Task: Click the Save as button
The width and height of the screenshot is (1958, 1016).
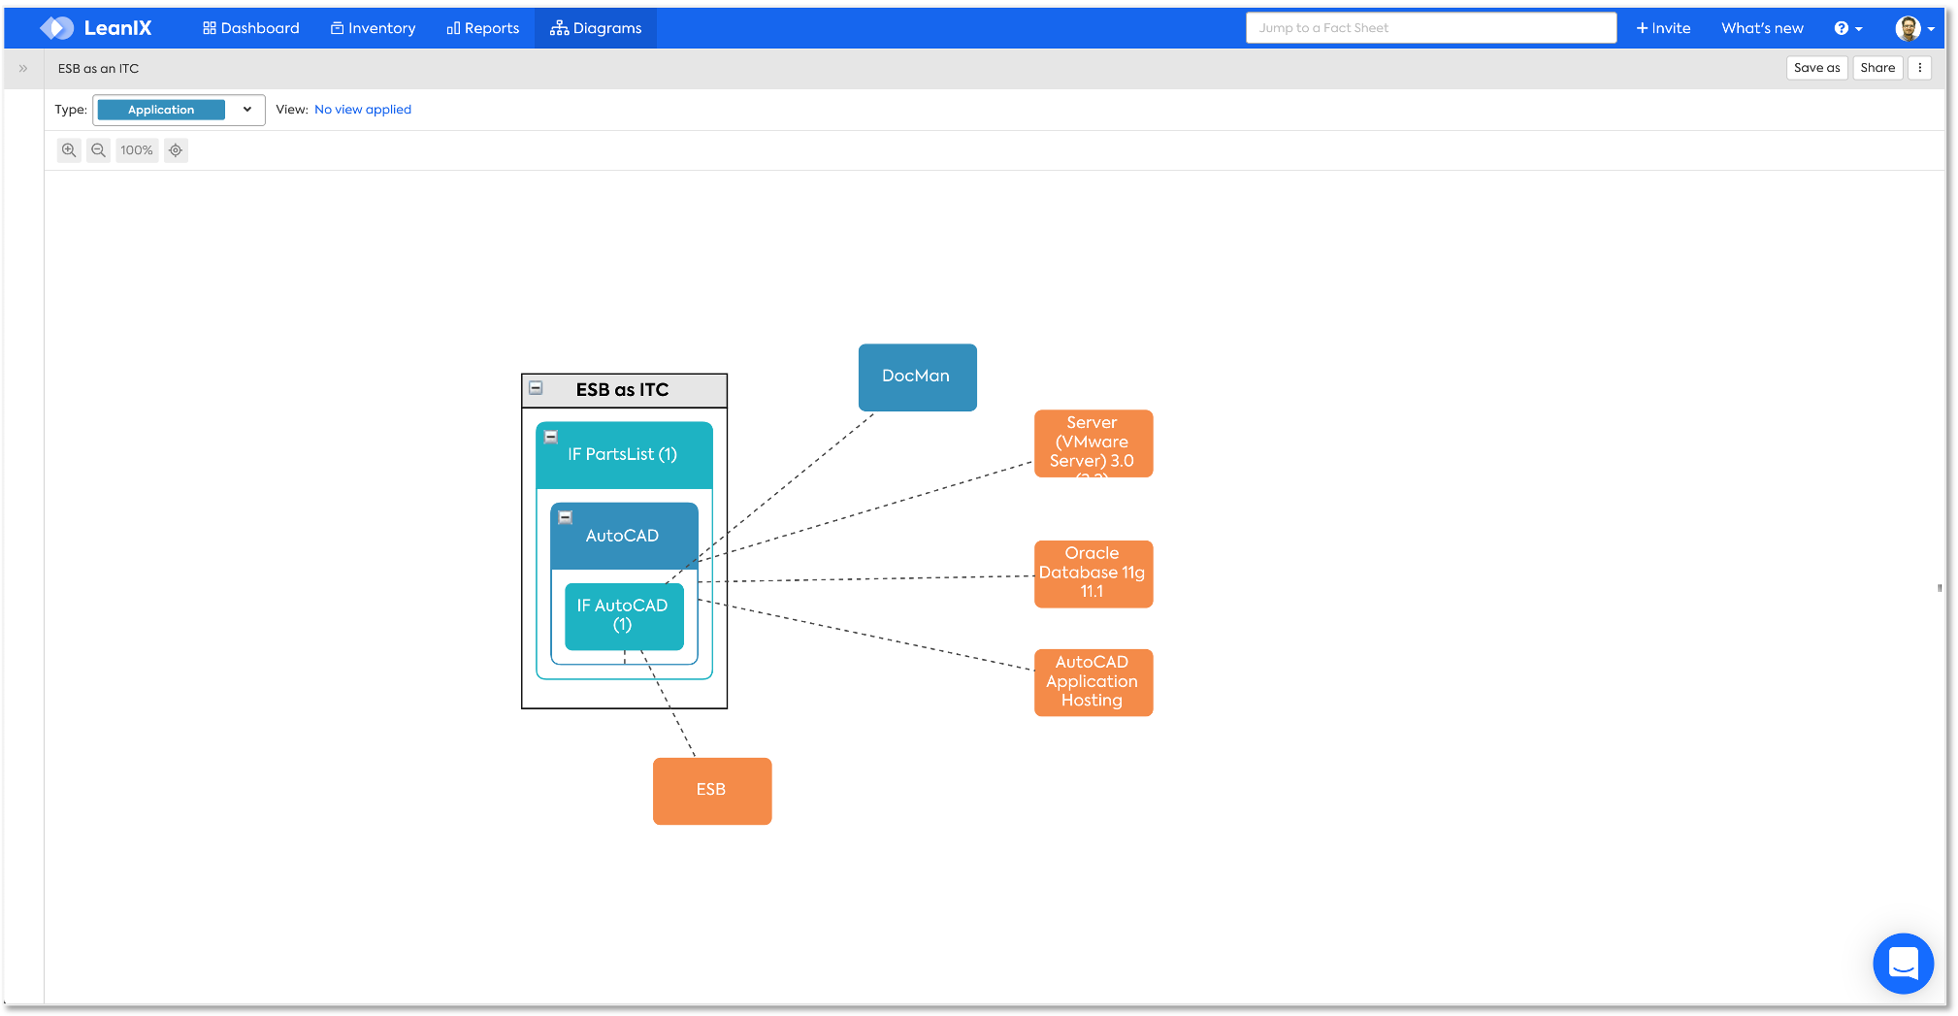Action: (1816, 68)
